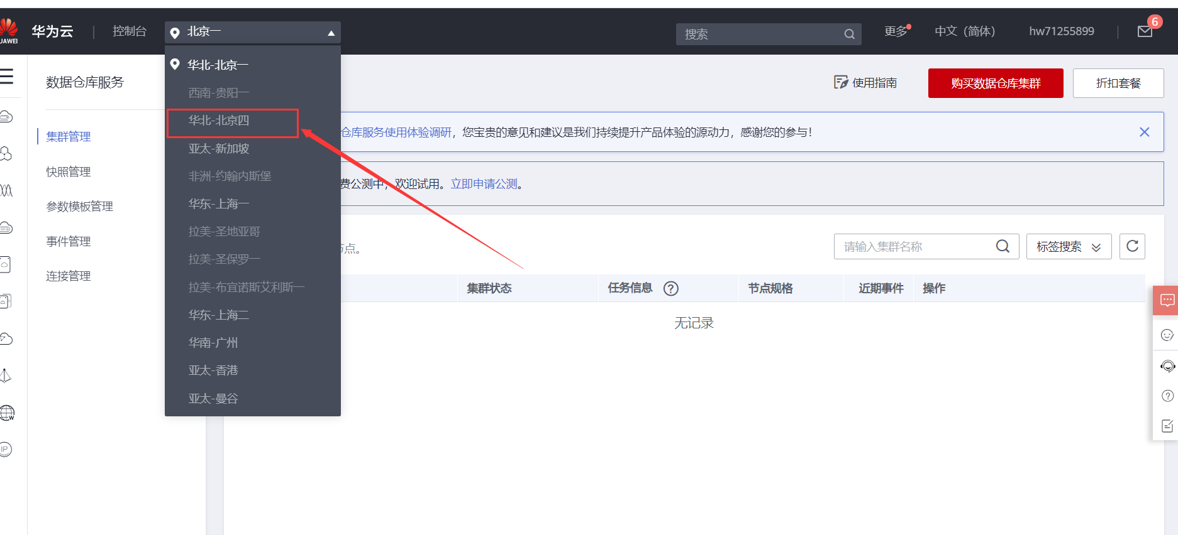Open the edit note icon in side toolbar
The height and width of the screenshot is (535, 1178).
coord(1167,426)
